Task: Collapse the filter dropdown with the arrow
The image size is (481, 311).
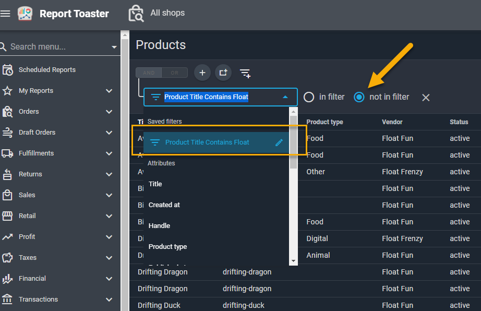Action: tap(285, 97)
